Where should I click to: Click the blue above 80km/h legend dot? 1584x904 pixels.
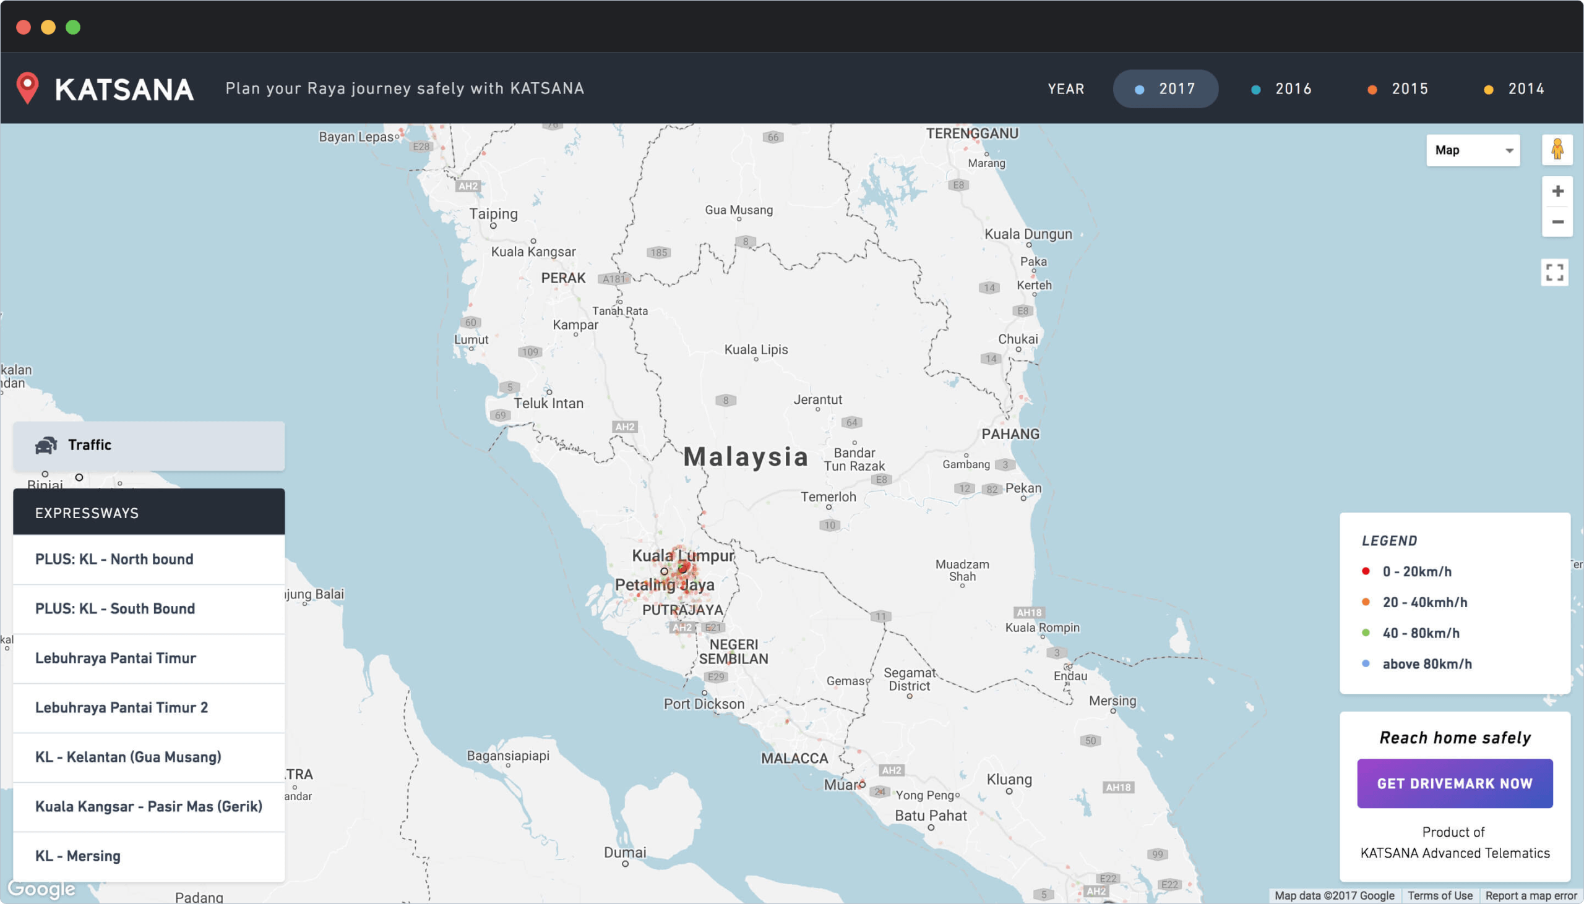tap(1366, 663)
